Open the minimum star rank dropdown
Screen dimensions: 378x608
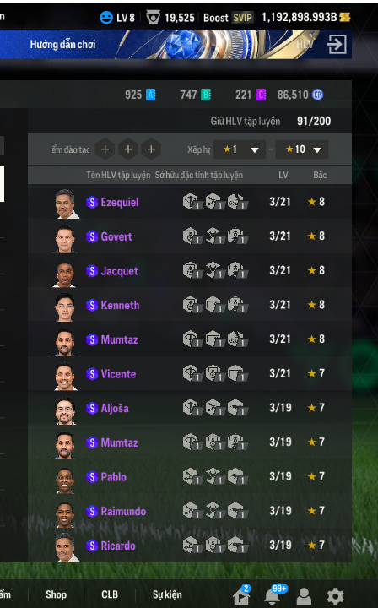(x=240, y=149)
